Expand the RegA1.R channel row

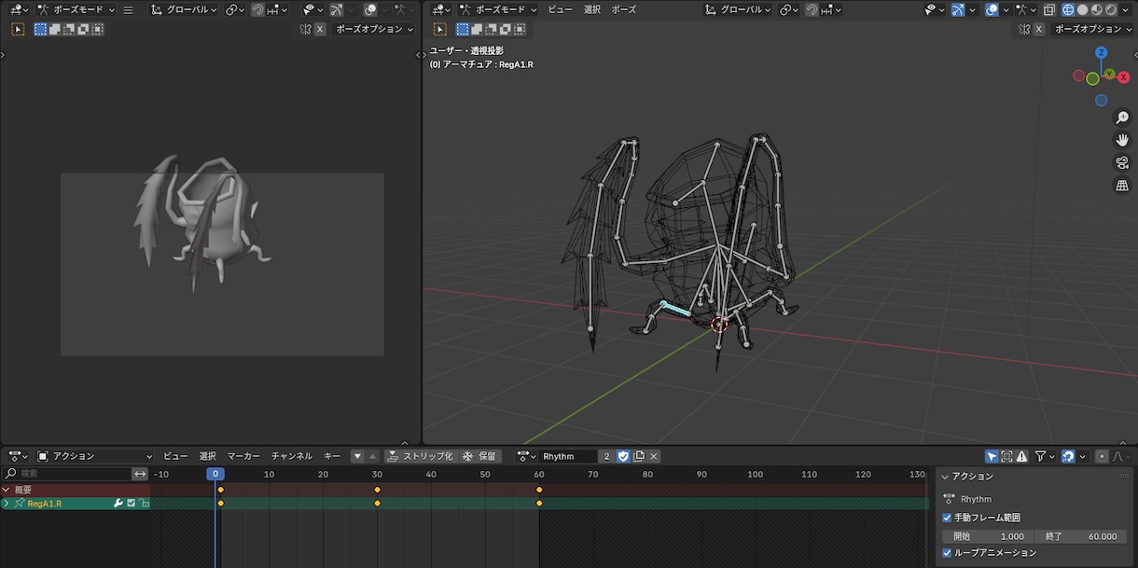pyautogui.click(x=7, y=504)
